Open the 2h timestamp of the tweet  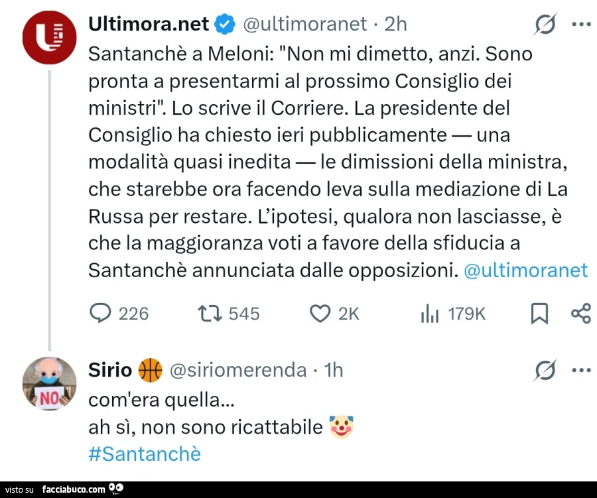click(x=395, y=25)
